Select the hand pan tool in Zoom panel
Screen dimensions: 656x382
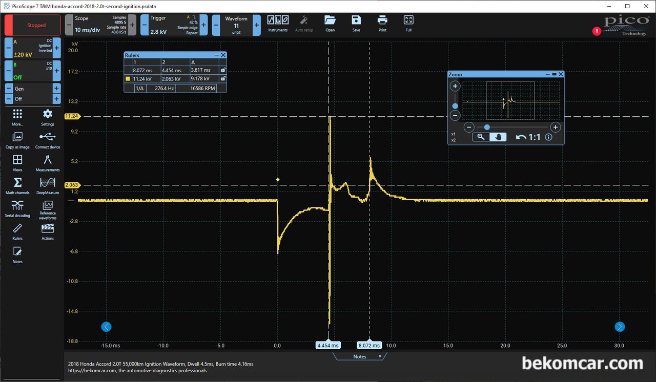pyautogui.click(x=498, y=137)
